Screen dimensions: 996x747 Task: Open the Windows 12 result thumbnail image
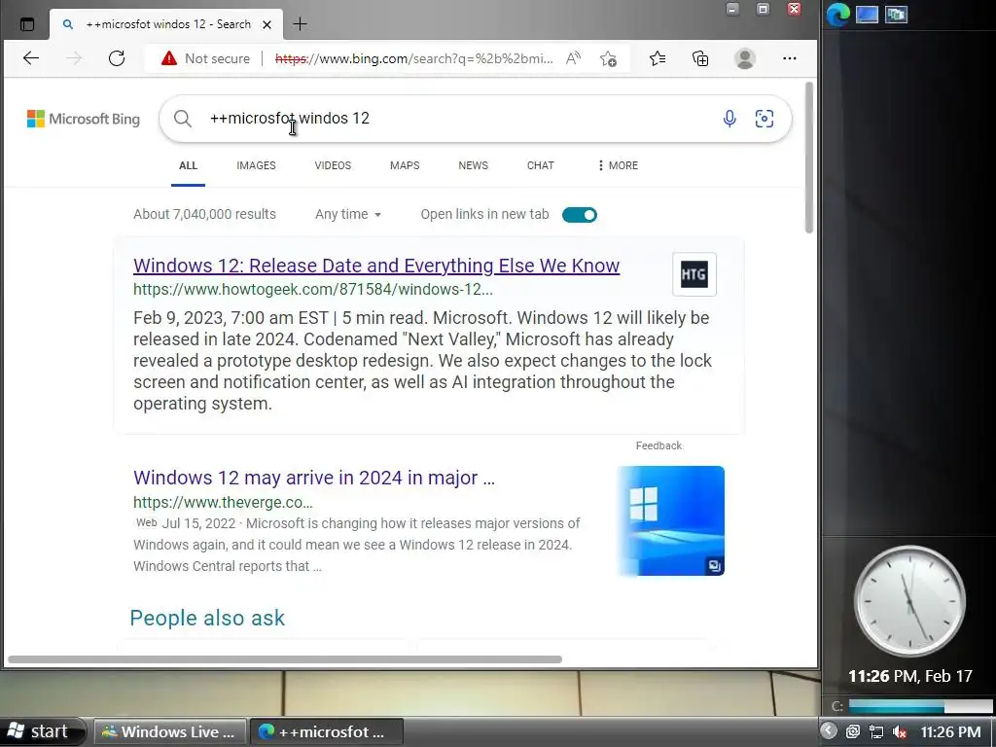click(671, 521)
